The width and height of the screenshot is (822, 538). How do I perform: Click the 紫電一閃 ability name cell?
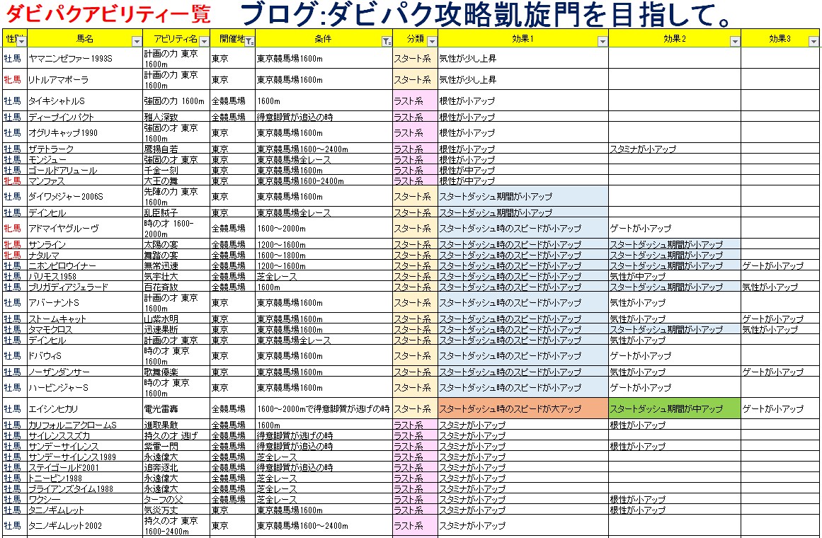point(176,446)
